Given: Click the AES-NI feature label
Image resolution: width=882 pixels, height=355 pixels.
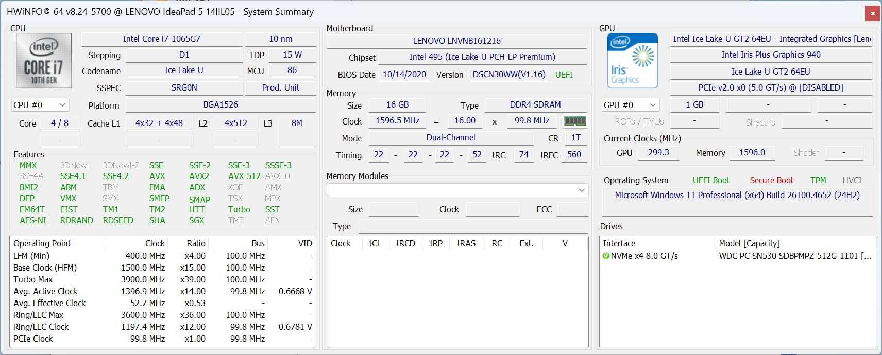Looking at the screenshot, I should click(x=33, y=220).
